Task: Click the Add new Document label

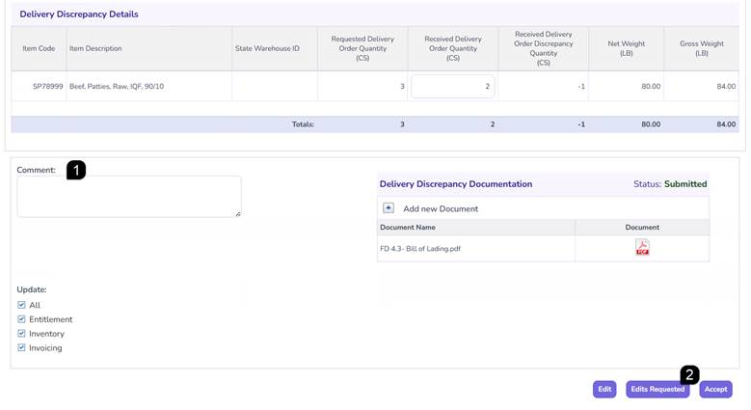Action: pos(441,209)
